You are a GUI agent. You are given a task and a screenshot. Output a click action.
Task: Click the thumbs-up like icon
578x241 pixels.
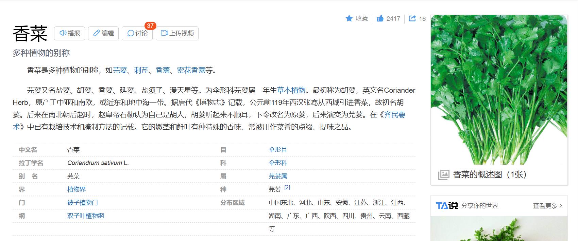point(380,18)
